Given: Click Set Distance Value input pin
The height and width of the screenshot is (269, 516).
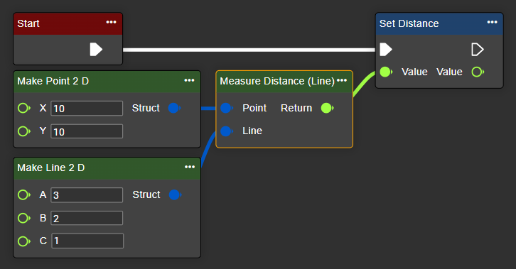Looking at the screenshot, I should (386, 72).
